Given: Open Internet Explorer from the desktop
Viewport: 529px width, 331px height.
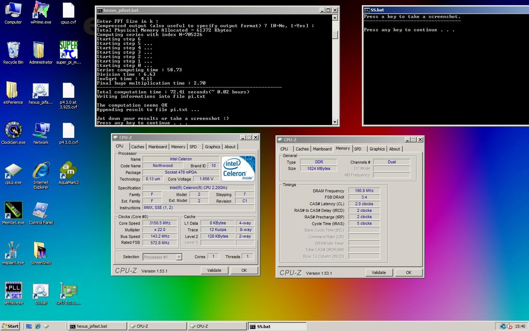Looking at the screenshot, I should click(41, 176).
